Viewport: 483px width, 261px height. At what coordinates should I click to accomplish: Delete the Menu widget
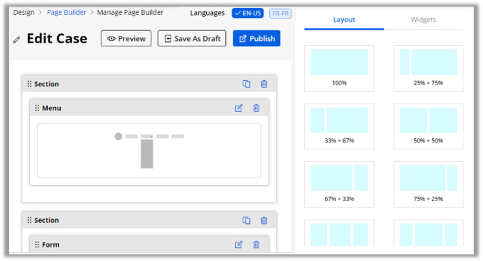point(256,108)
